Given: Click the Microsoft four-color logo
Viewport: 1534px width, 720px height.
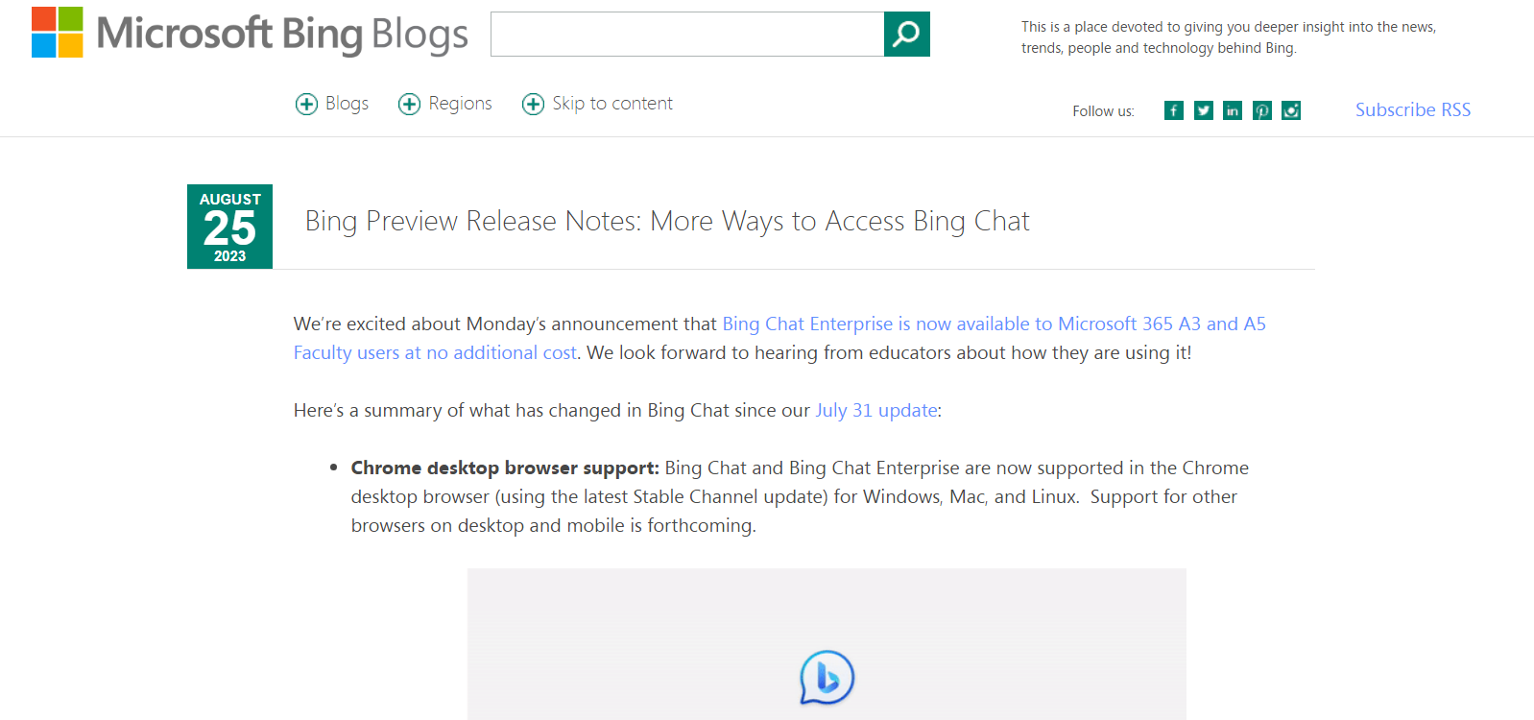Looking at the screenshot, I should 58,33.
